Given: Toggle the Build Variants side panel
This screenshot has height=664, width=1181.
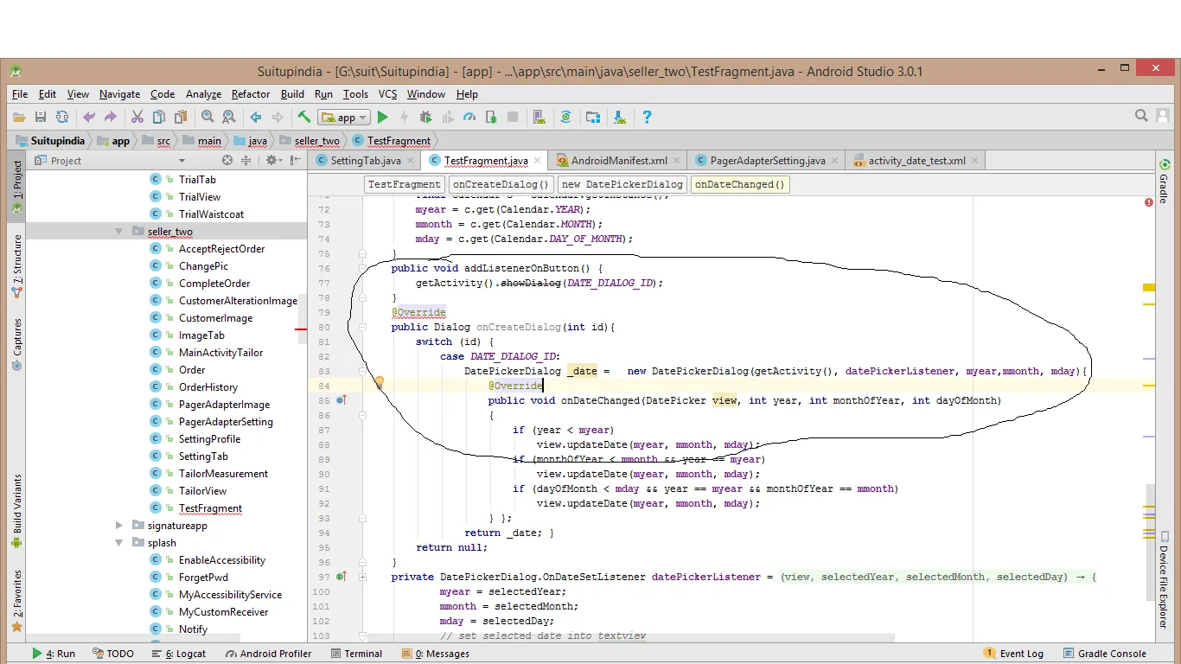Looking at the screenshot, I should [16, 510].
